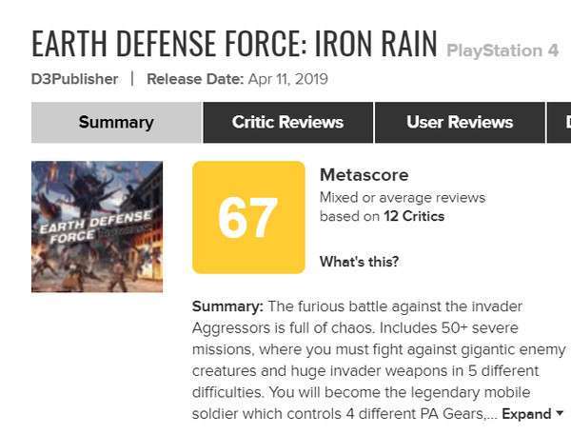Click the Apr 11, 2019 release date
571x434 pixels.
[288, 79]
